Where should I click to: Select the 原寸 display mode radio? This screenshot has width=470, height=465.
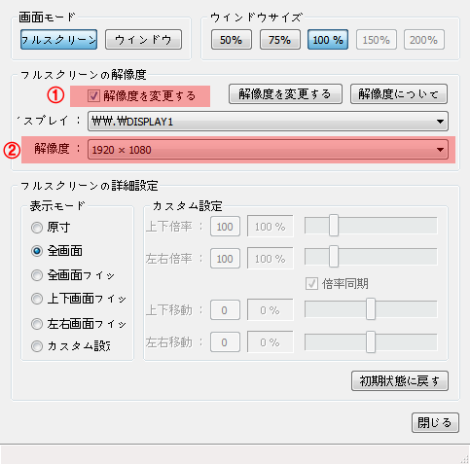point(37,228)
